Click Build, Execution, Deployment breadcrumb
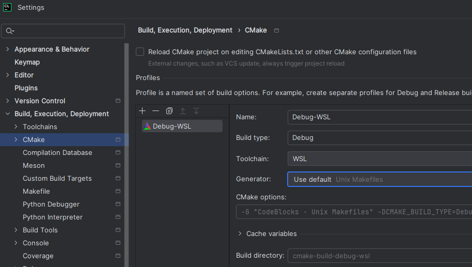 tap(185, 30)
